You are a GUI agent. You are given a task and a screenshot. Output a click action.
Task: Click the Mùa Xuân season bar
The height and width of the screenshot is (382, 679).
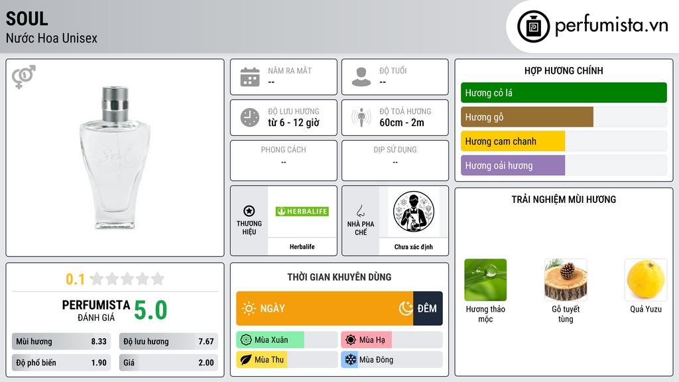tap(286, 340)
